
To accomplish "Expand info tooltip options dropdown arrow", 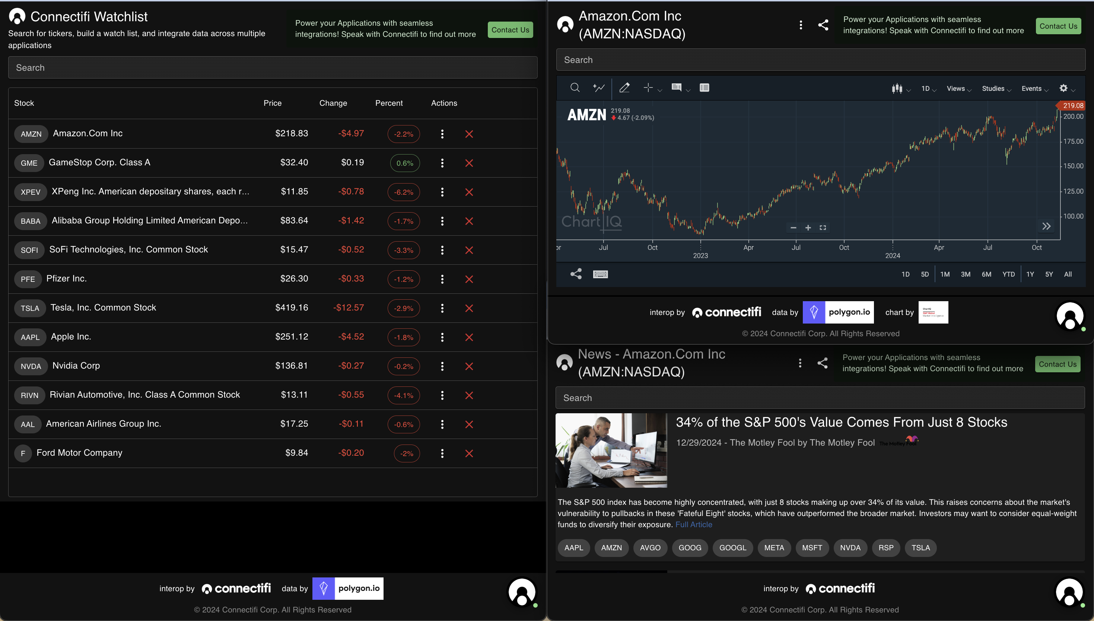I will click(x=688, y=90).
